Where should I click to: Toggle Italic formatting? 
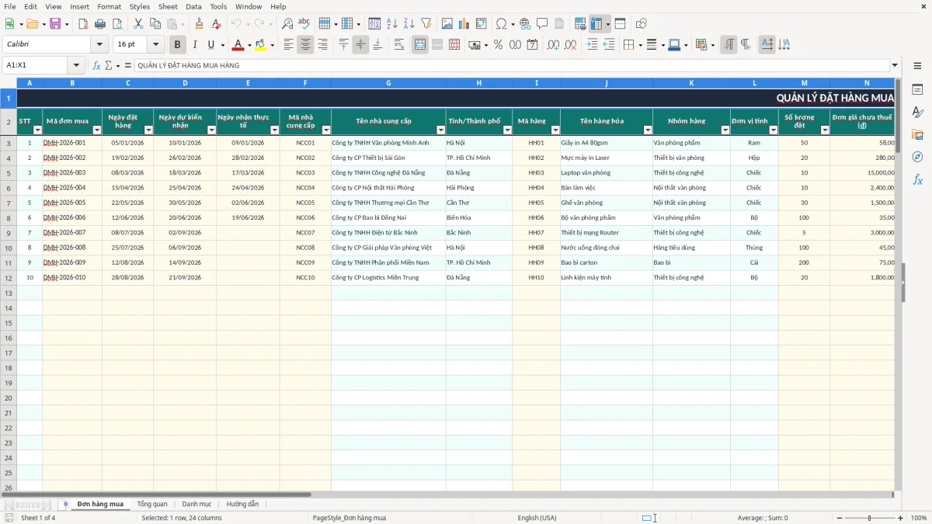point(195,45)
